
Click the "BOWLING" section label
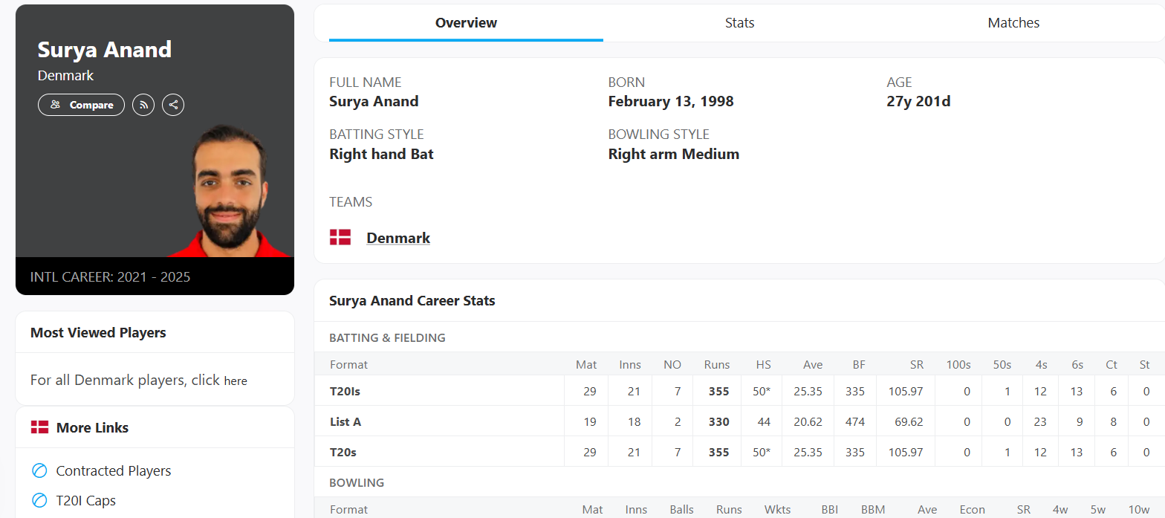click(357, 482)
